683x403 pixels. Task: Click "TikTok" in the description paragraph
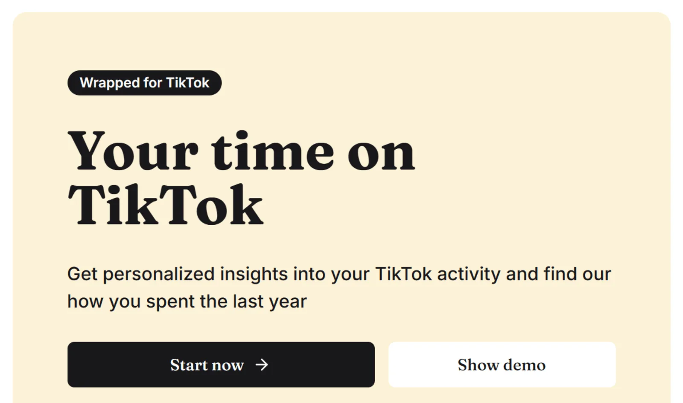(403, 274)
